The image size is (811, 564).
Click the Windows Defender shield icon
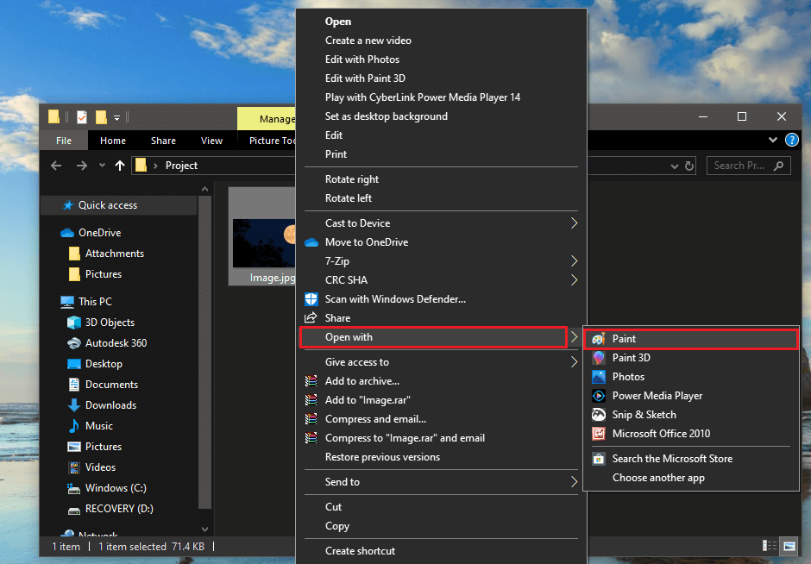click(311, 299)
